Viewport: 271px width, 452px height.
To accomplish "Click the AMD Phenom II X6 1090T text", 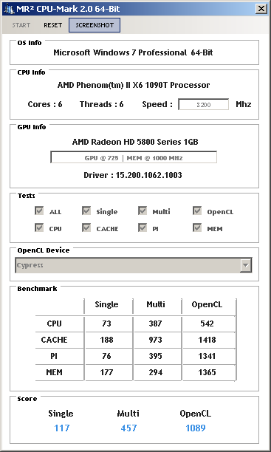I will 134,85.
